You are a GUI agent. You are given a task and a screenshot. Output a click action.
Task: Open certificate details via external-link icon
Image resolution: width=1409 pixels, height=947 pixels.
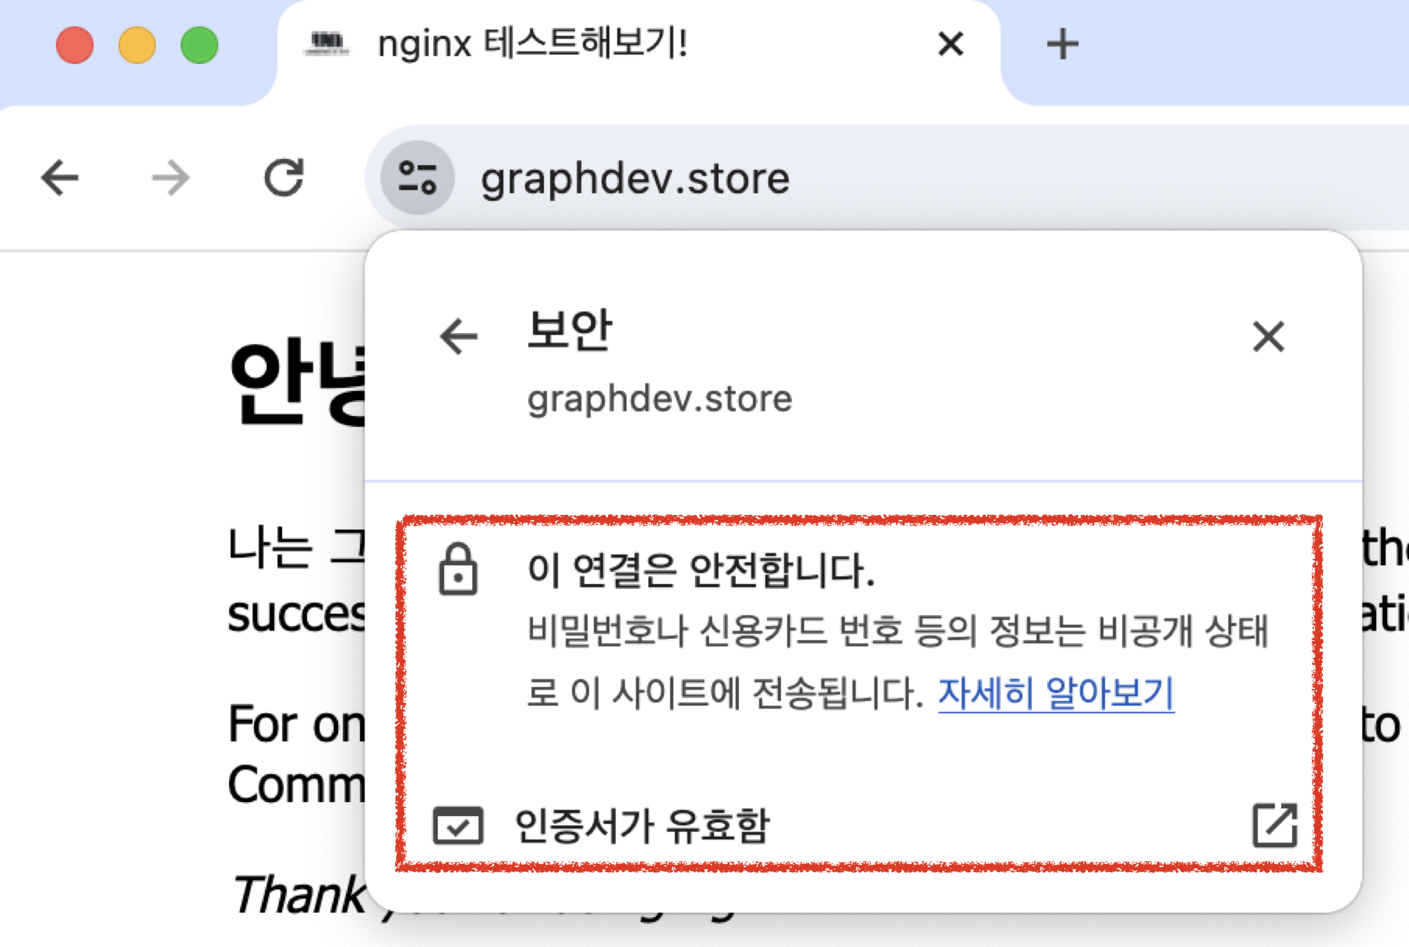pos(1274,825)
